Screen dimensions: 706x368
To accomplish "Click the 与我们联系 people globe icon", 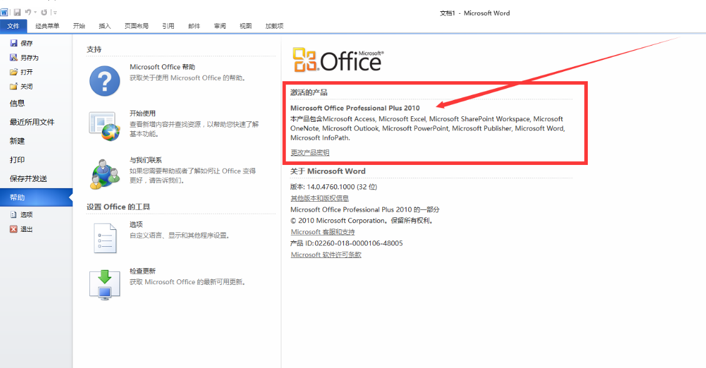I will pyautogui.click(x=105, y=174).
